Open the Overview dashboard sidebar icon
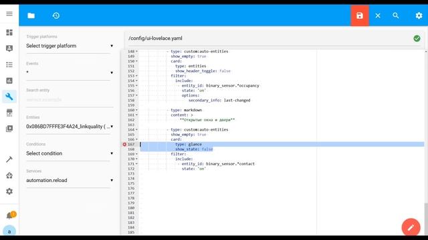The image size is (428, 240). tap(9, 33)
